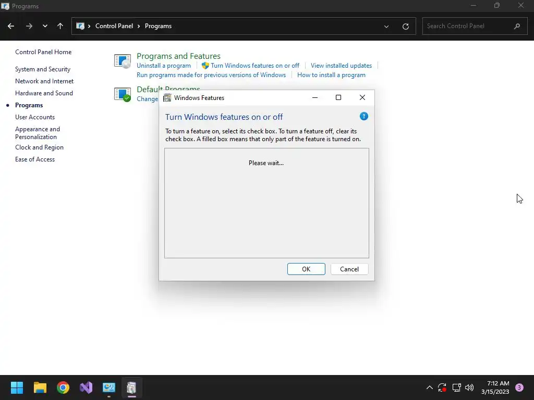This screenshot has height=400, width=534.
Task: Select Programs breadcrumb segment
Action: pyautogui.click(x=158, y=26)
